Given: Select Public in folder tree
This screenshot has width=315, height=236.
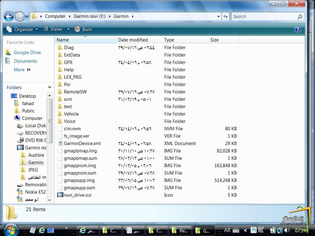Looking at the screenshot, I should coord(28,111).
